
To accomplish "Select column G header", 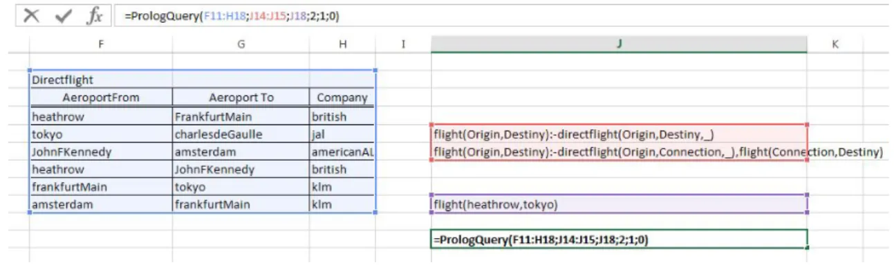I will [x=241, y=43].
